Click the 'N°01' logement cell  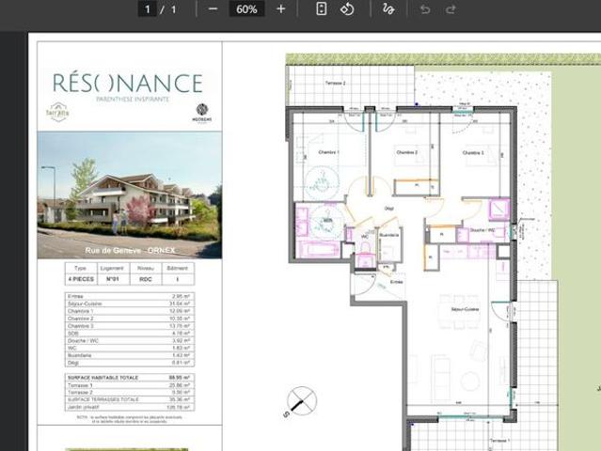pos(113,279)
